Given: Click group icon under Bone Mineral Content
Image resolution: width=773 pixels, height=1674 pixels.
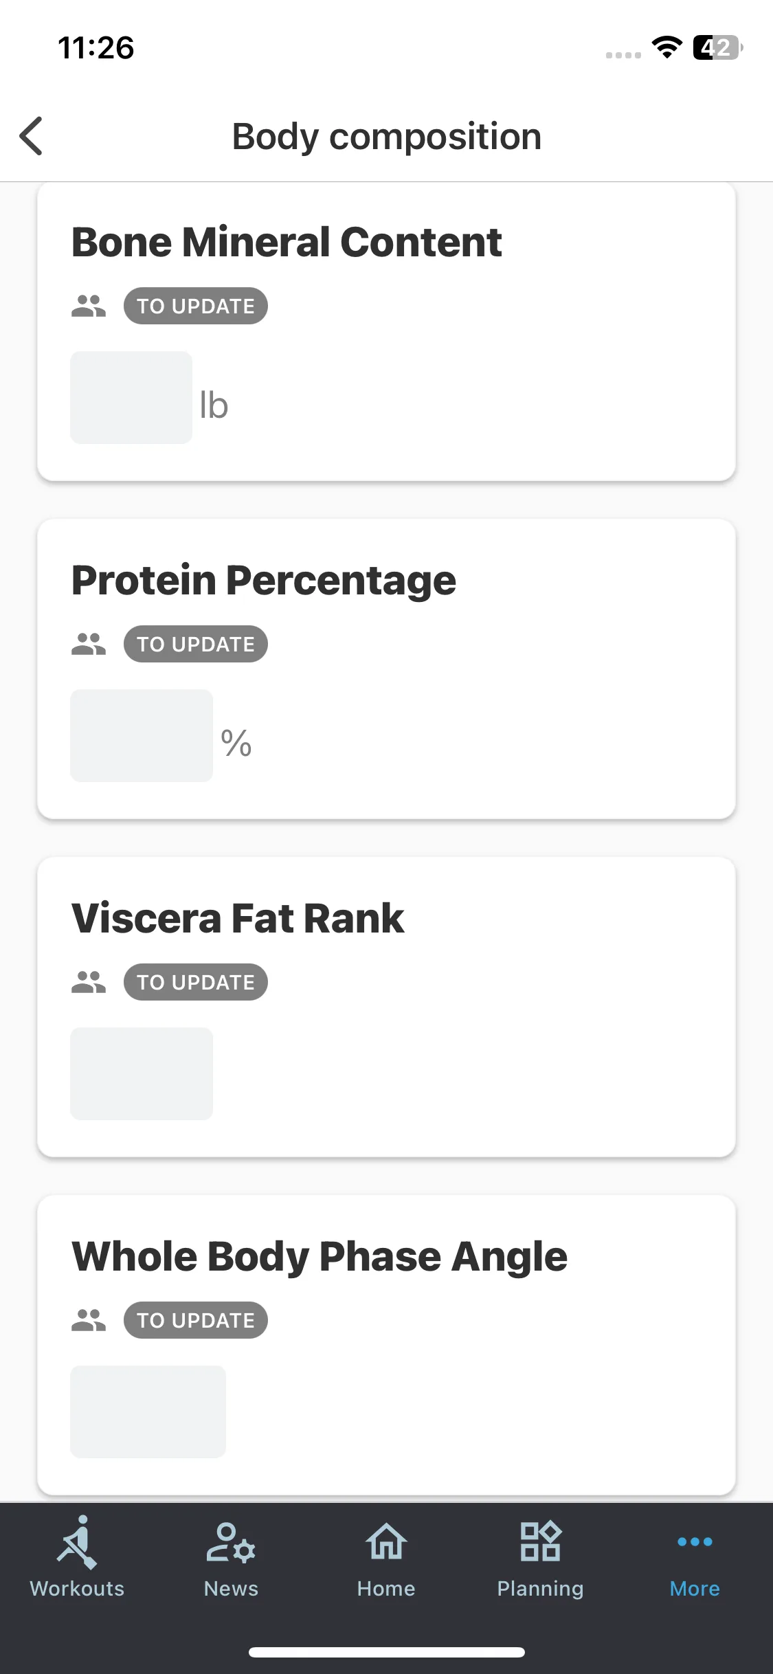Looking at the screenshot, I should 89,306.
